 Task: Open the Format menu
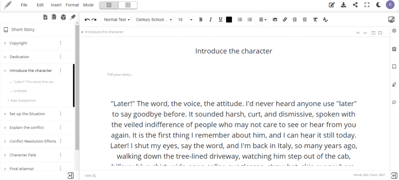72,5
